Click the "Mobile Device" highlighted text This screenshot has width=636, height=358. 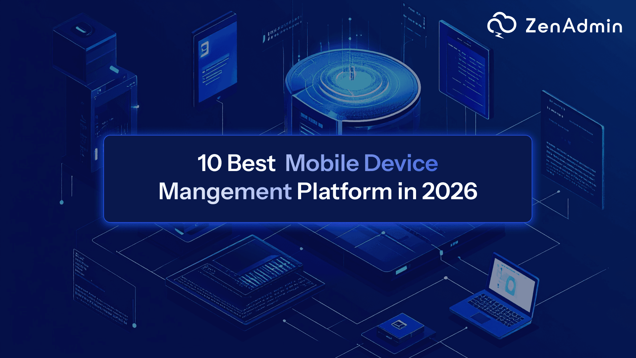point(361,163)
